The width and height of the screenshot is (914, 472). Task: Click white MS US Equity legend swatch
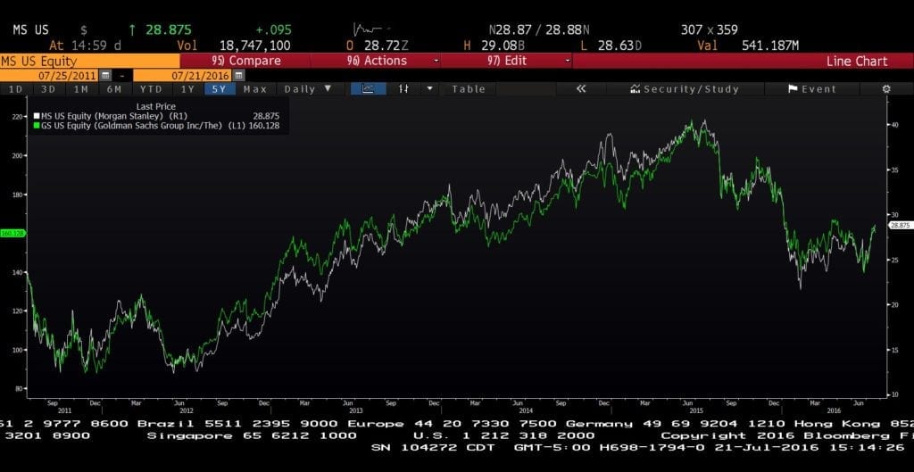[x=37, y=116]
